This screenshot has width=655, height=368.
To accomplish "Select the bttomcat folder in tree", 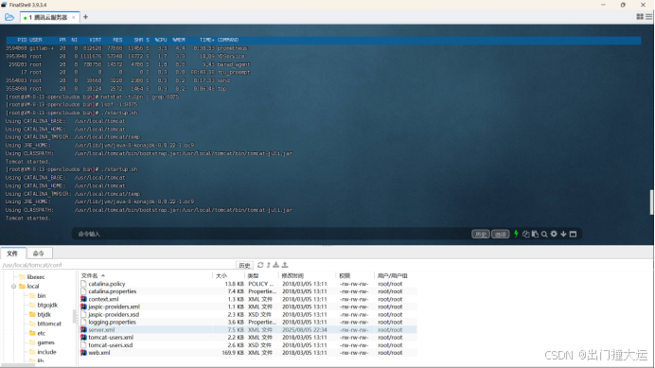I will [49, 324].
